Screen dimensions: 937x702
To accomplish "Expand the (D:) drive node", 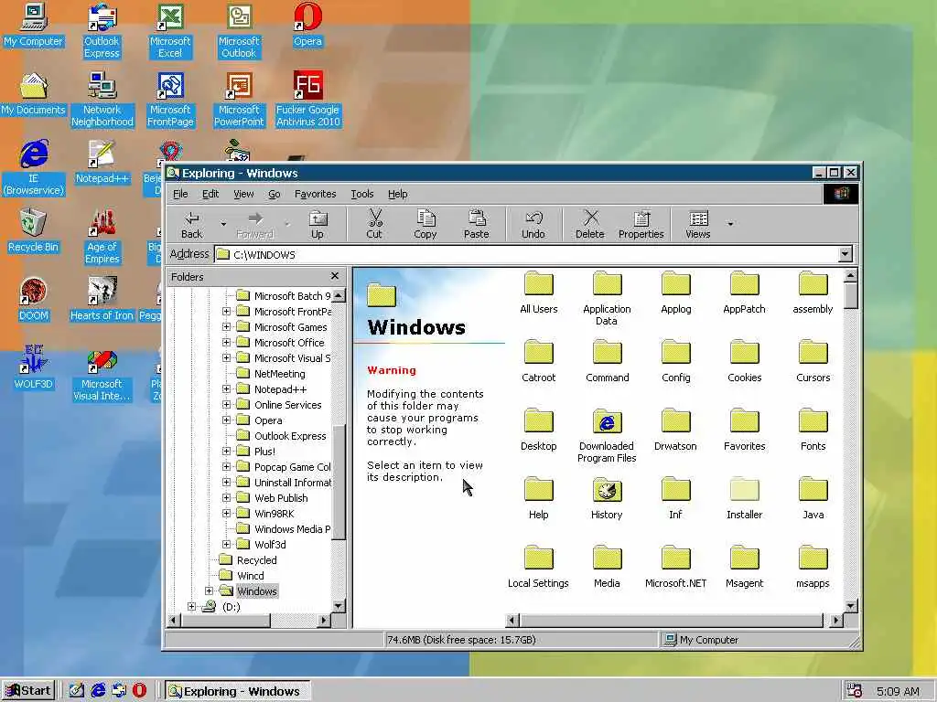I will (192, 607).
